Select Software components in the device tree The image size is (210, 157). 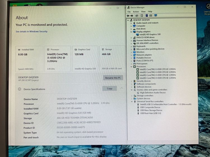click(146, 84)
